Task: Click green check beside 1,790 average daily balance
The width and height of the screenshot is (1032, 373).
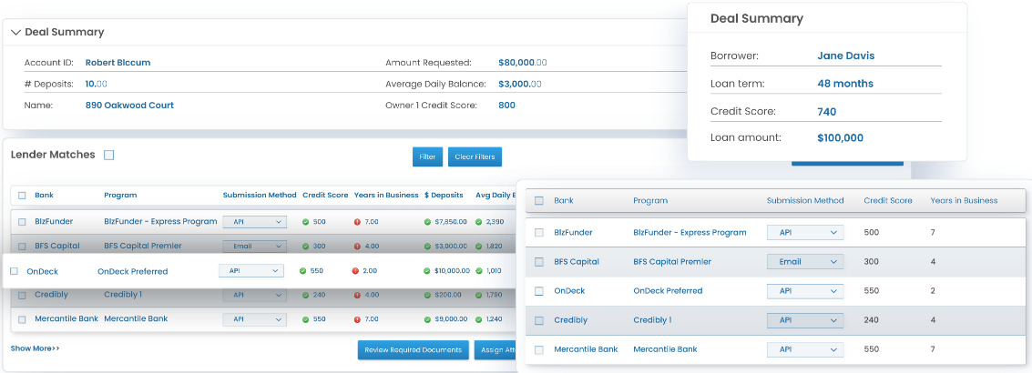Action: pyautogui.click(x=478, y=296)
